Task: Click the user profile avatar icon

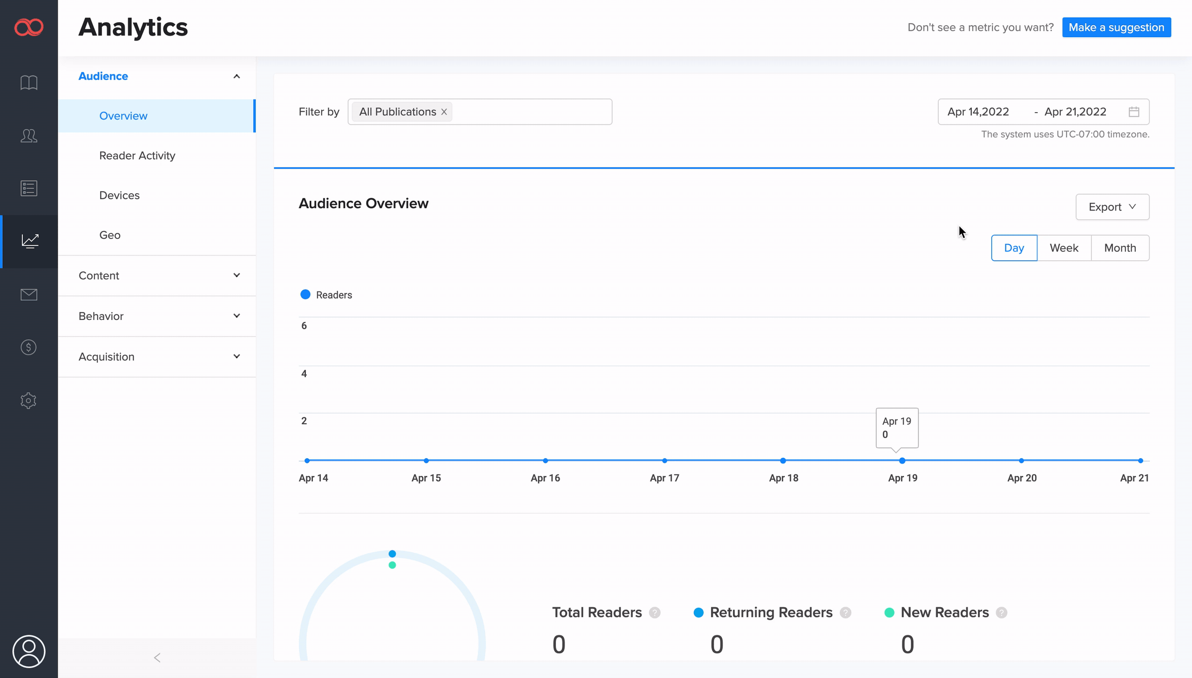Action: pos(29,651)
